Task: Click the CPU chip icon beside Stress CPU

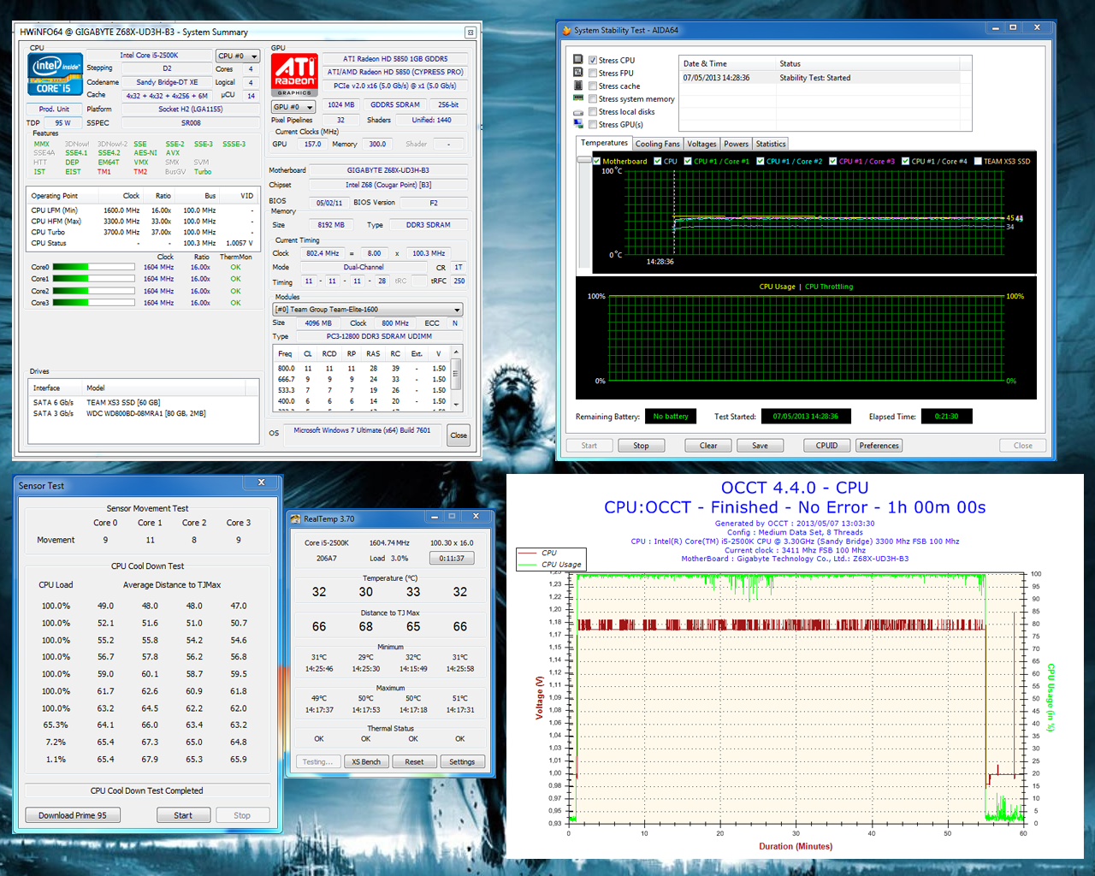Action: point(578,60)
